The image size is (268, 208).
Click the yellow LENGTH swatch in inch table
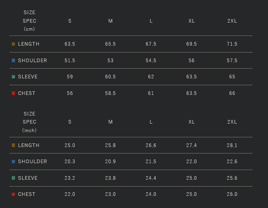pyautogui.click(x=13, y=145)
